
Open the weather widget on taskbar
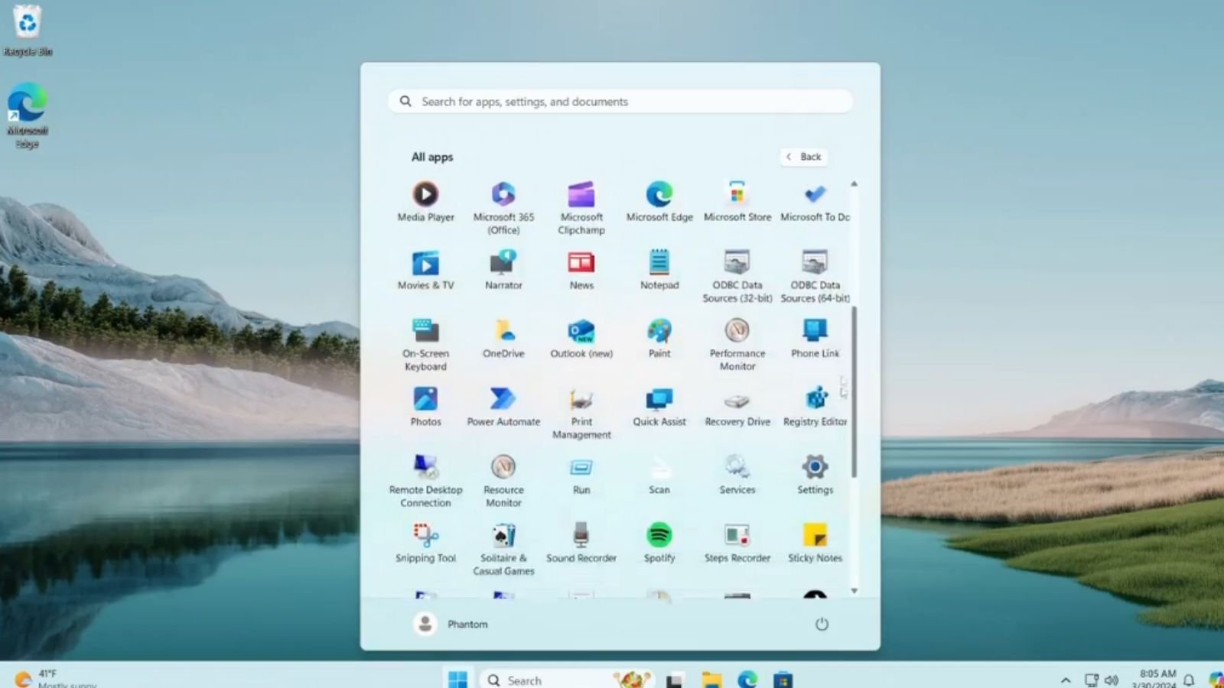click(57, 678)
